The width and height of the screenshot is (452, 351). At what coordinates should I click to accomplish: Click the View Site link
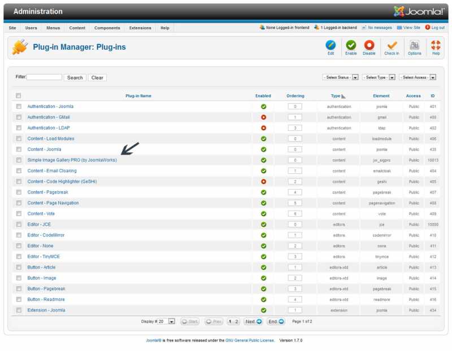click(408, 28)
